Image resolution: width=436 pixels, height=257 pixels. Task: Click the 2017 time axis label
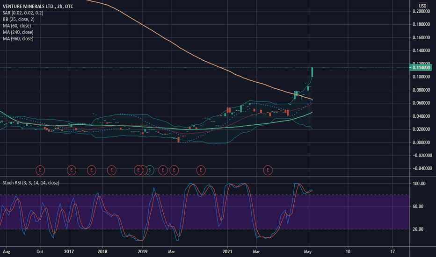click(69, 251)
